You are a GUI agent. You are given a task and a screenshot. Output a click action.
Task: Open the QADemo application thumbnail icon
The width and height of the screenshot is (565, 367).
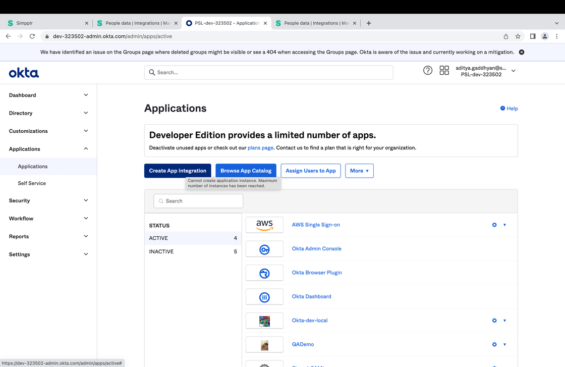(264, 344)
